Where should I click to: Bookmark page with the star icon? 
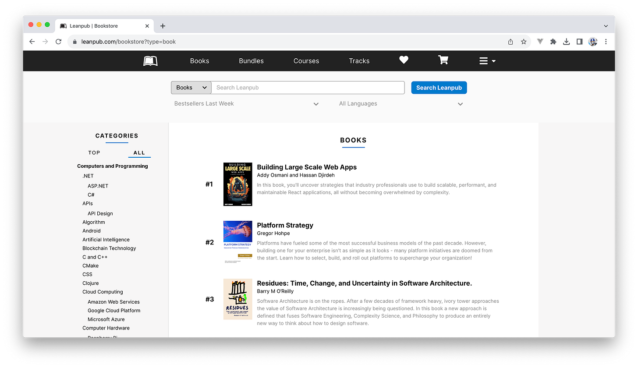pyautogui.click(x=524, y=42)
